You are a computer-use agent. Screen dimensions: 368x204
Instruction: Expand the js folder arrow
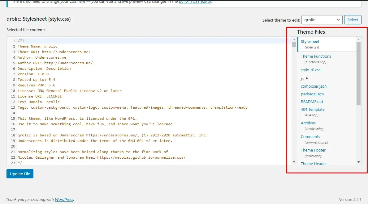[x=307, y=79]
